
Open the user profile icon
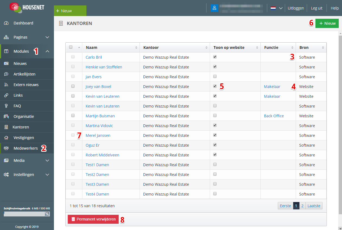coord(214,8)
